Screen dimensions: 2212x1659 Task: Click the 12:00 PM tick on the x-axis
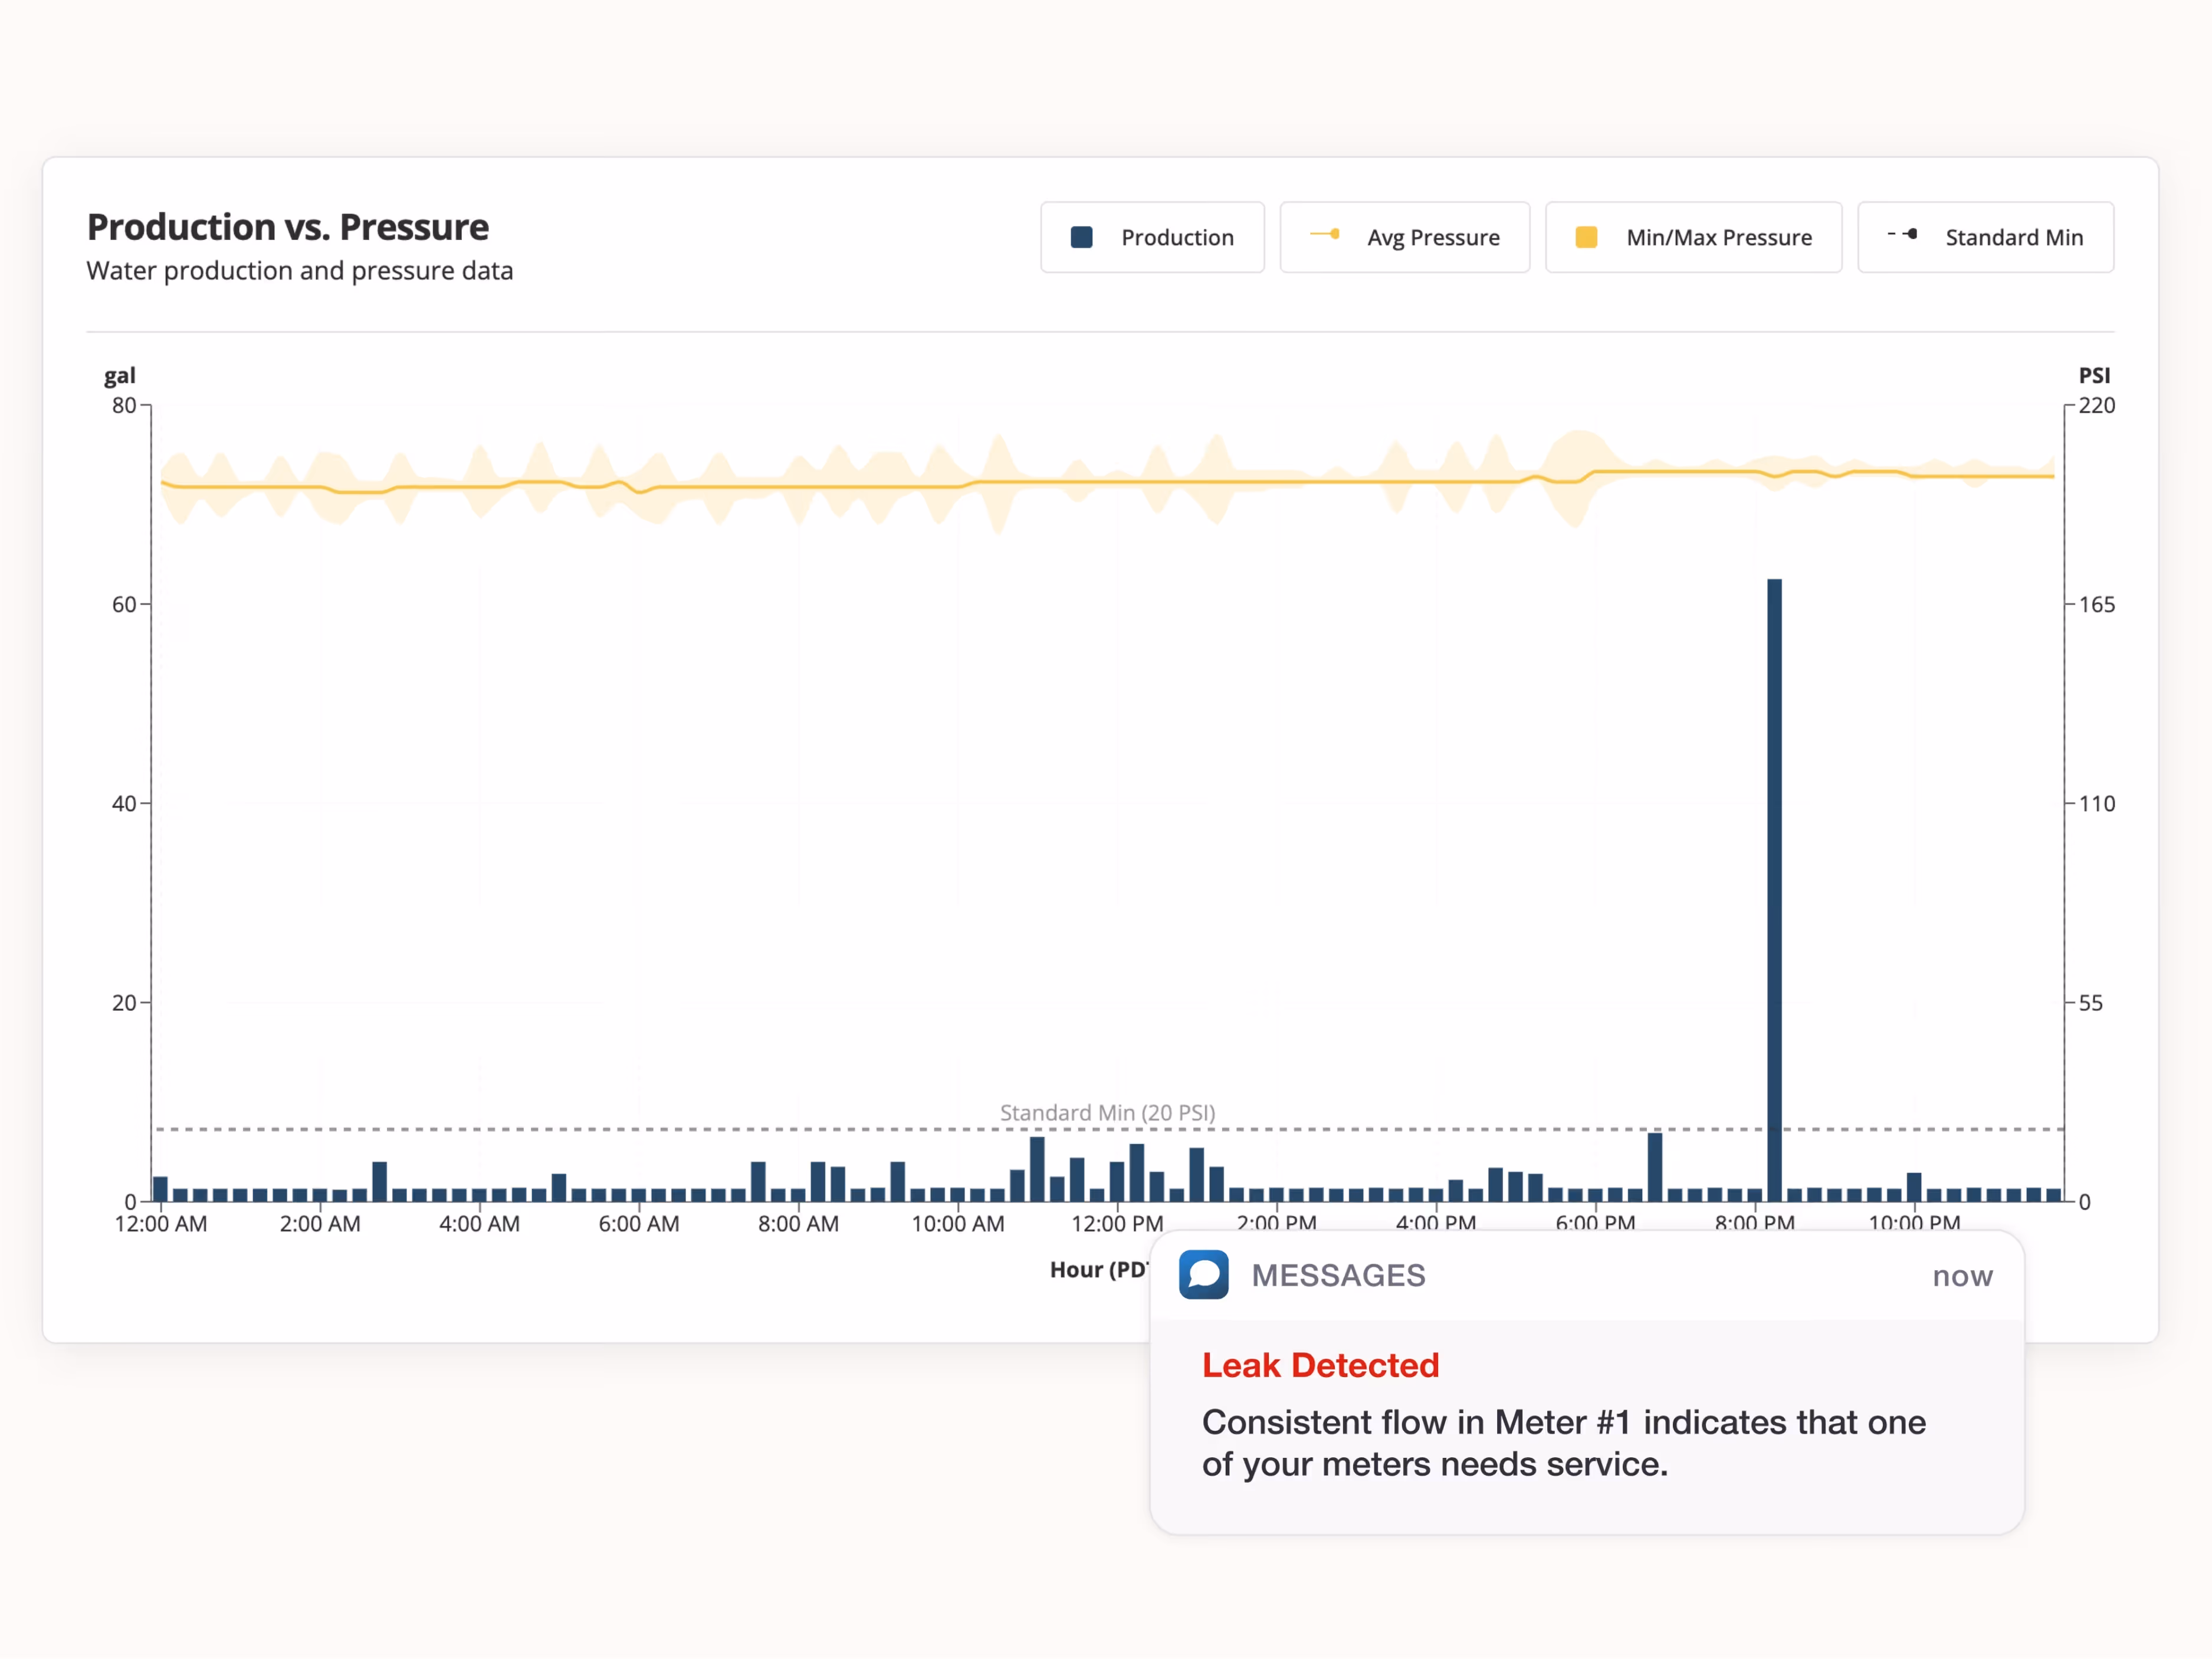(x=1119, y=1223)
